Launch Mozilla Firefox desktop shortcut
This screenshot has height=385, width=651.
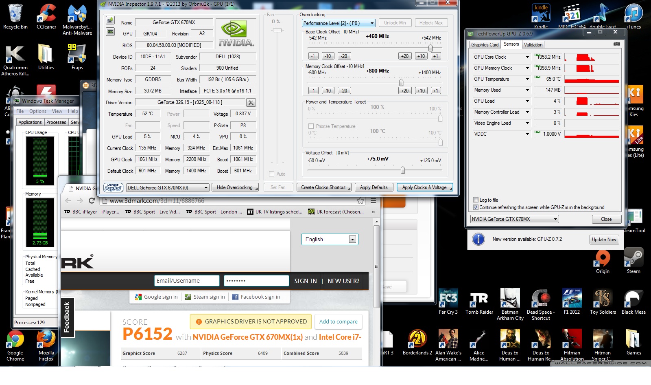point(46,345)
